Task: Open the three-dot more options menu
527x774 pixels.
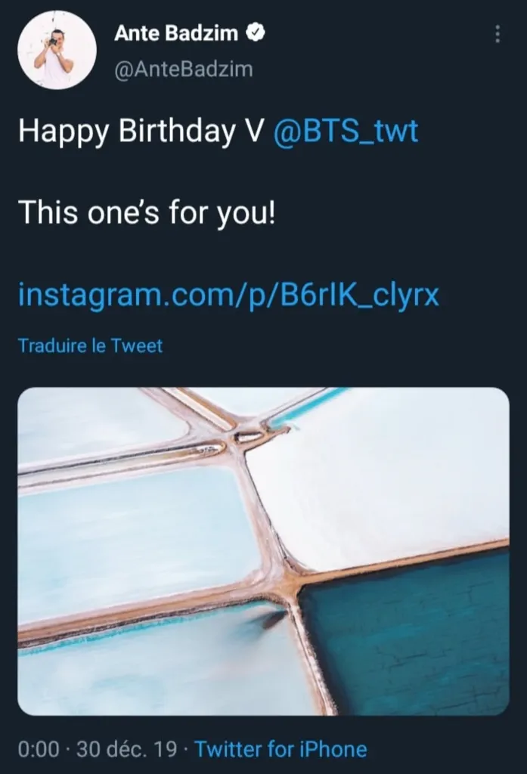Action: [497, 34]
